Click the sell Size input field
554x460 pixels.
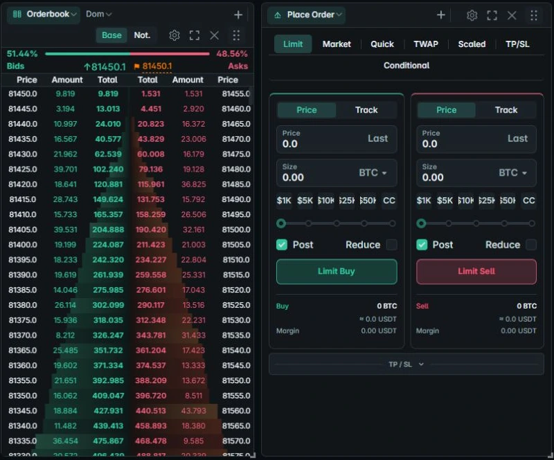pyautogui.click(x=476, y=173)
